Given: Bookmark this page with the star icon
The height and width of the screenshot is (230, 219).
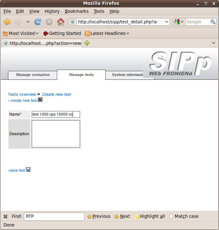Looking at the screenshot, I should (x=161, y=22).
